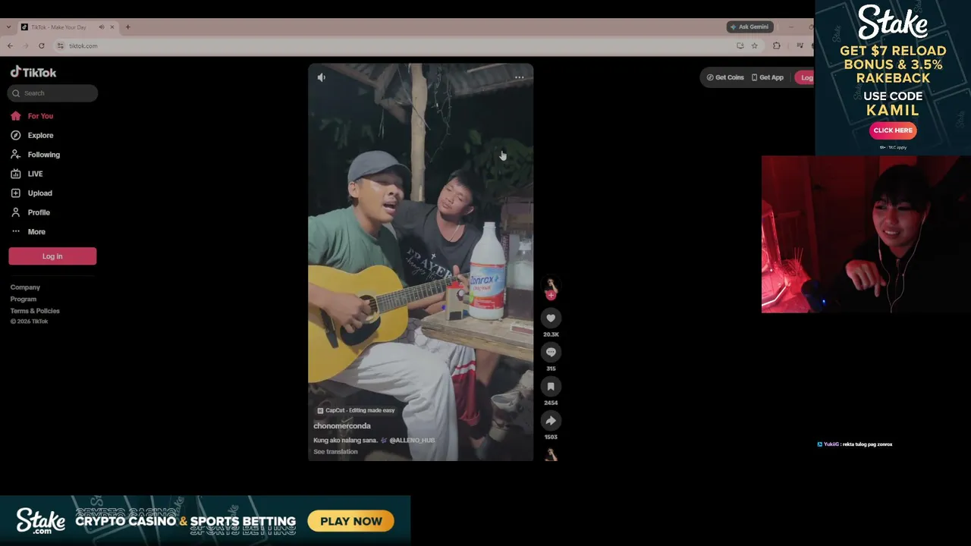Screen dimensions: 971x546
Task: Reload the TikTok page
Action: tap(41, 45)
